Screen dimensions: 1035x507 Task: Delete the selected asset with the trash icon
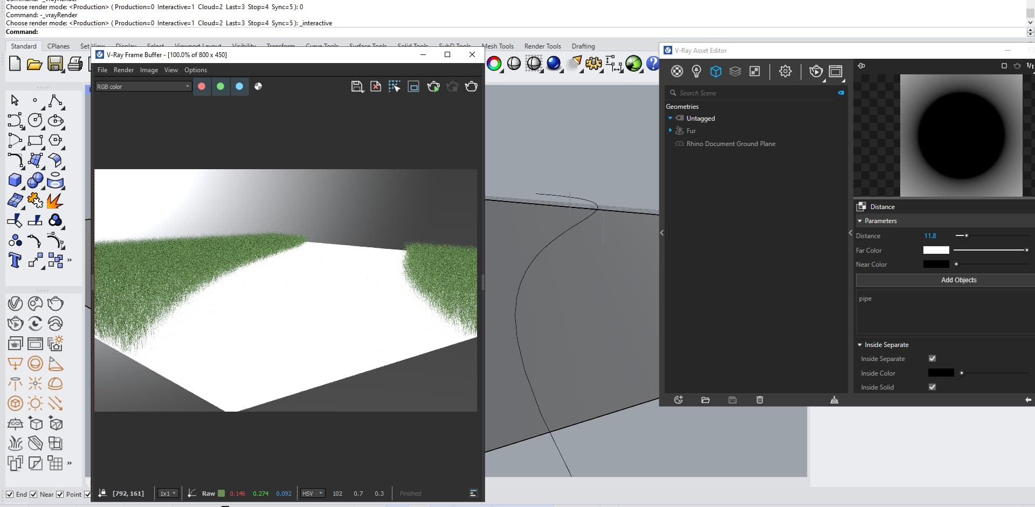760,400
